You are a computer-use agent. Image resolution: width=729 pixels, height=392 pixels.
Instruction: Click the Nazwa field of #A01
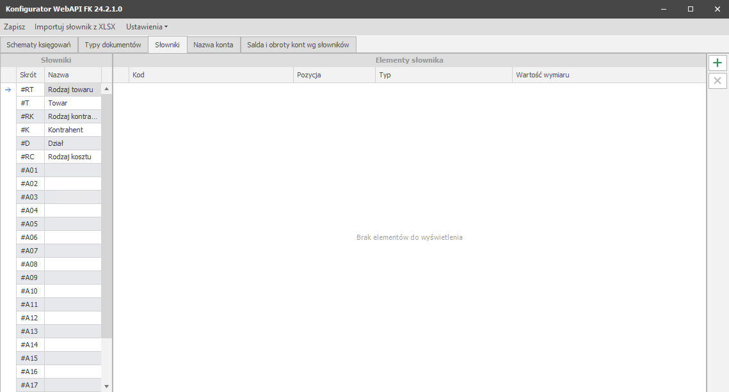pyautogui.click(x=72, y=170)
